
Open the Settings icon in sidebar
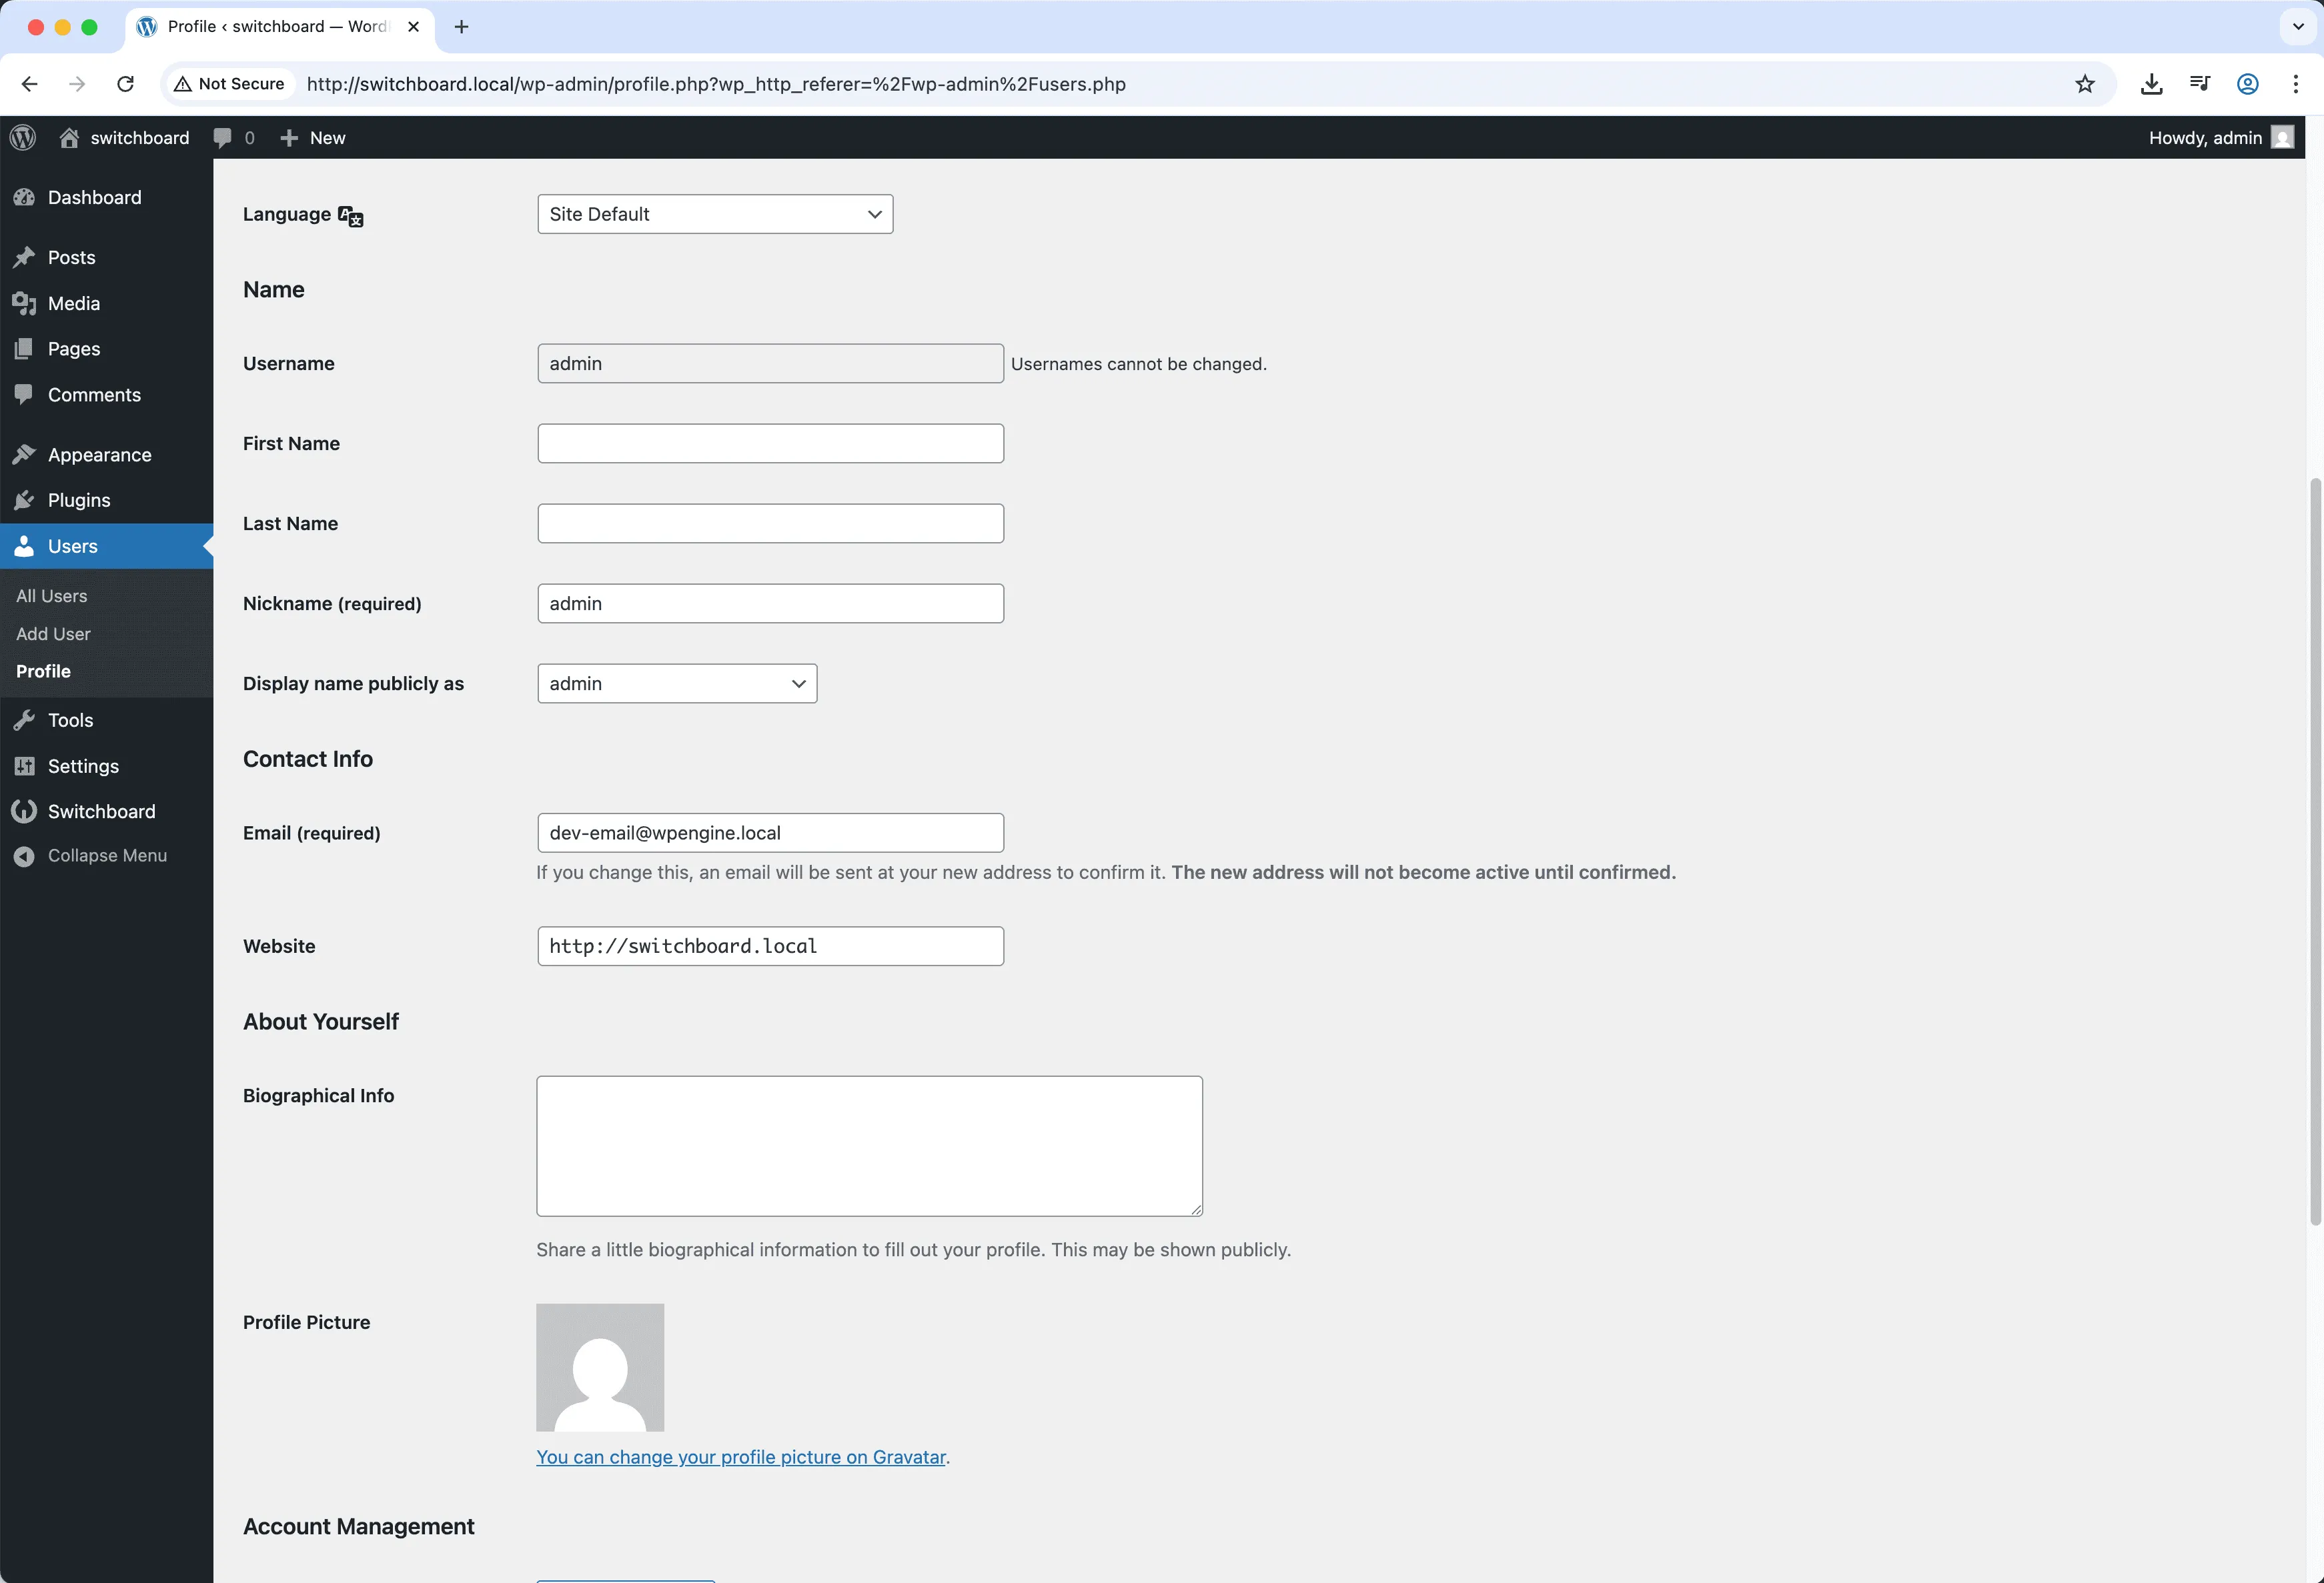pos(24,765)
